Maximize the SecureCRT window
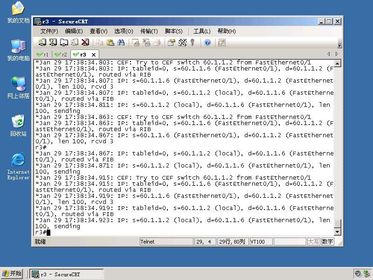The image size is (373, 280). click(x=329, y=21)
